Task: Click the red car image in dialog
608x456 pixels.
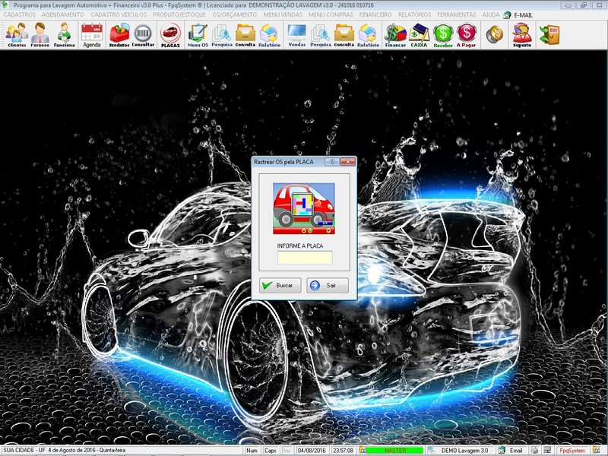Action: [x=303, y=208]
